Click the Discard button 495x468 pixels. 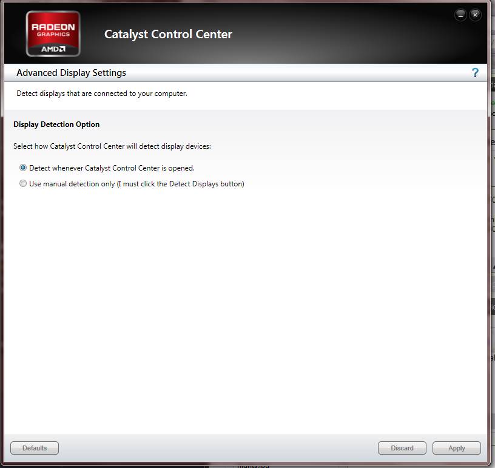(x=402, y=448)
